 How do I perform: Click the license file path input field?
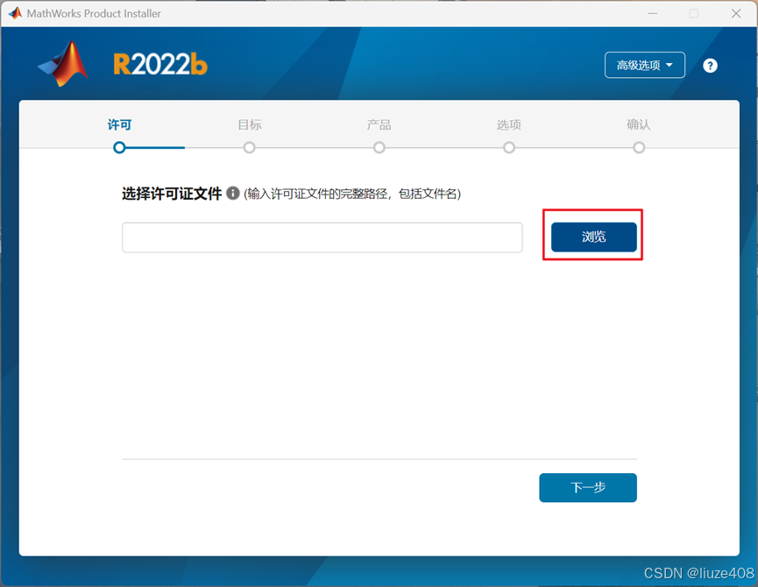point(322,237)
